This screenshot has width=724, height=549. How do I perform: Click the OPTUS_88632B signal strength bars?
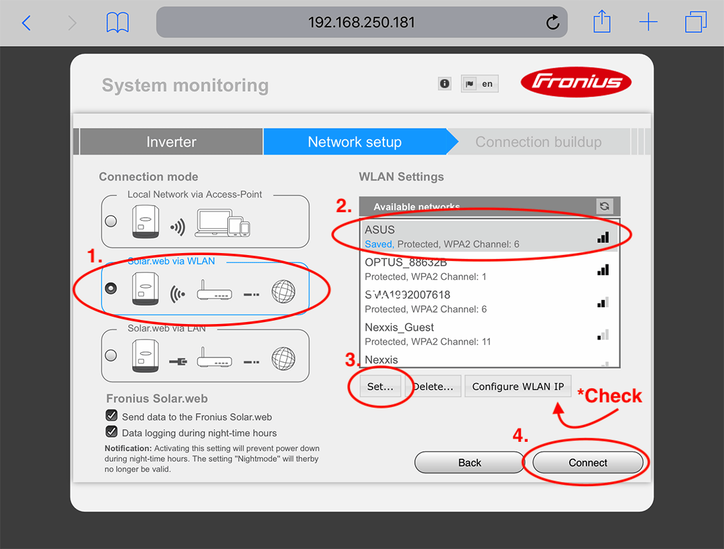[x=603, y=270]
